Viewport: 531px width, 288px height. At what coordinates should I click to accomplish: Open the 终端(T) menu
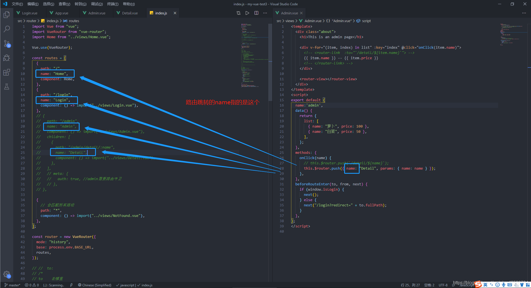click(113, 4)
